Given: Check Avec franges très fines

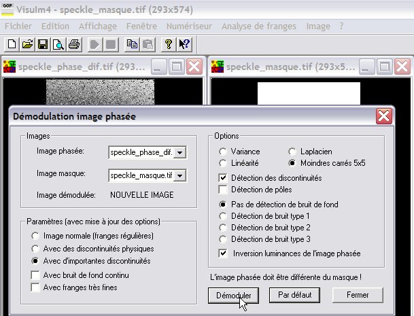Looking at the screenshot, I should [x=35, y=287].
